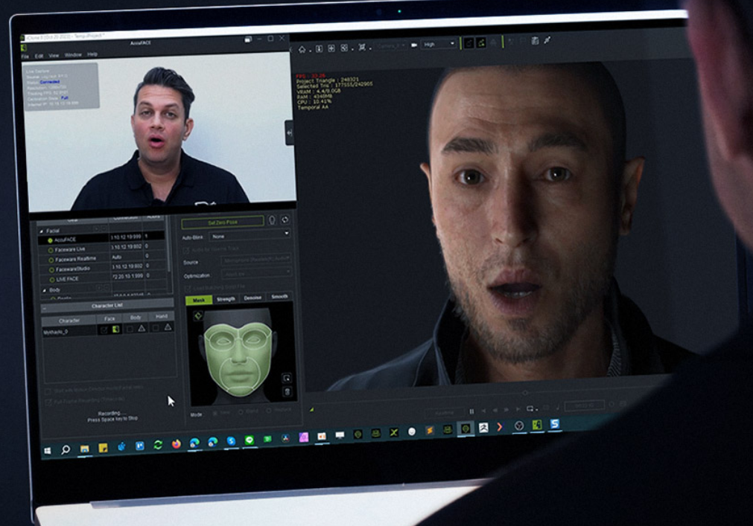Image resolution: width=753 pixels, height=526 pixels.
Task: Click the eyedropper icon in viewport toolbar
Action: click(547, 40)
